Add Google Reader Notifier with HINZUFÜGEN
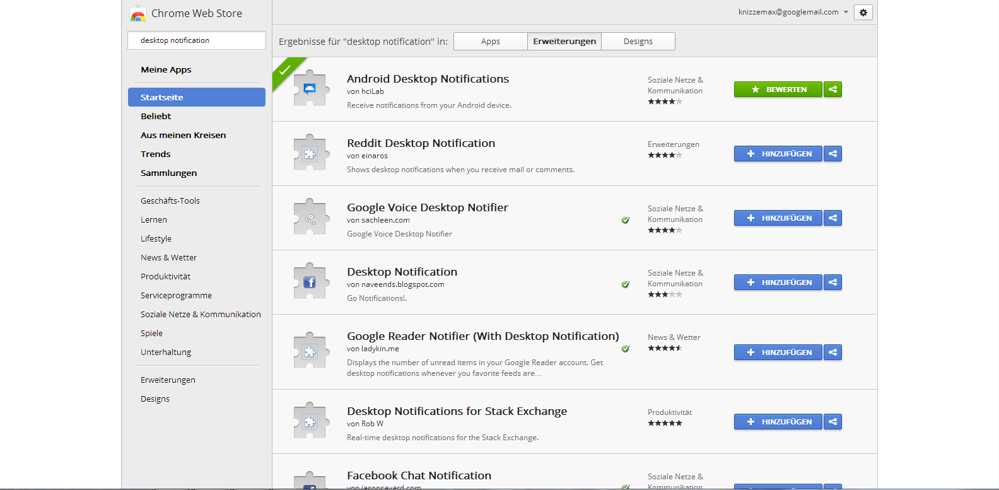This screenshot has width=999, height=490. [778, 353]
